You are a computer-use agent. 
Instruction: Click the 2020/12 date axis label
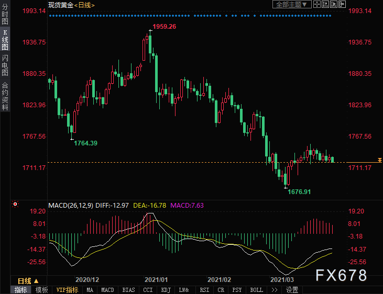tap(87, 279)
